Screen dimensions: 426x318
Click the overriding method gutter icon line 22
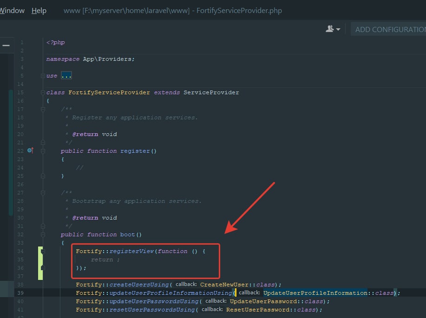pos(31,150)
